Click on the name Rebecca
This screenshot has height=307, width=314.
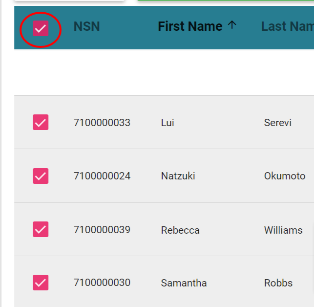click(x=180, y=230)
